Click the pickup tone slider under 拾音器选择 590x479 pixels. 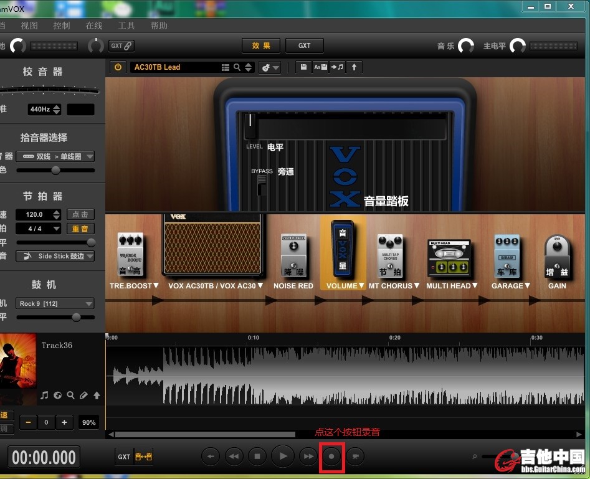click(x=55, y=171)
